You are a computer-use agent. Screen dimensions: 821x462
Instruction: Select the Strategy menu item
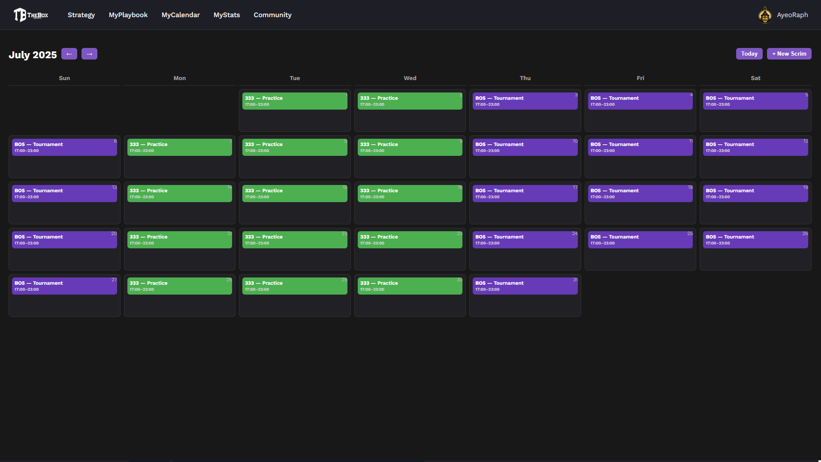tap(81, 15)
